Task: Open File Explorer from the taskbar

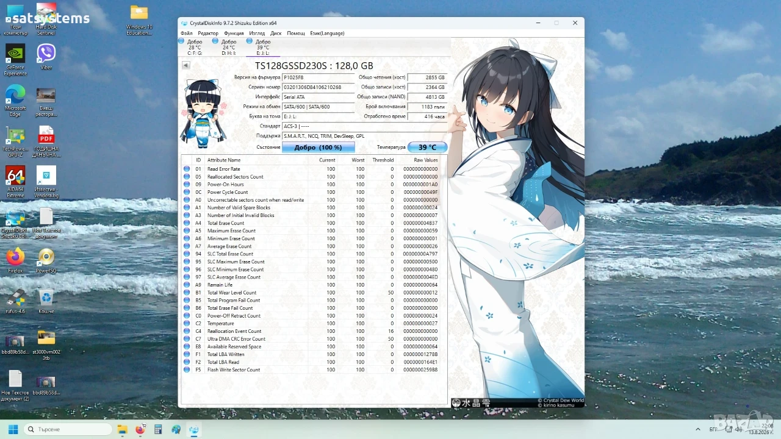Action: pos(122,429)
